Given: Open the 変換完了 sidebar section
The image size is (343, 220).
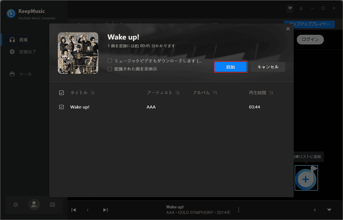Looking at the screenshot, I should coord(34,52).
